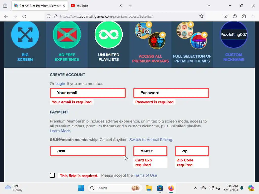Screen dimensions: 259x194
Task: Click the site security padlock icon
Action: point(56,16)
